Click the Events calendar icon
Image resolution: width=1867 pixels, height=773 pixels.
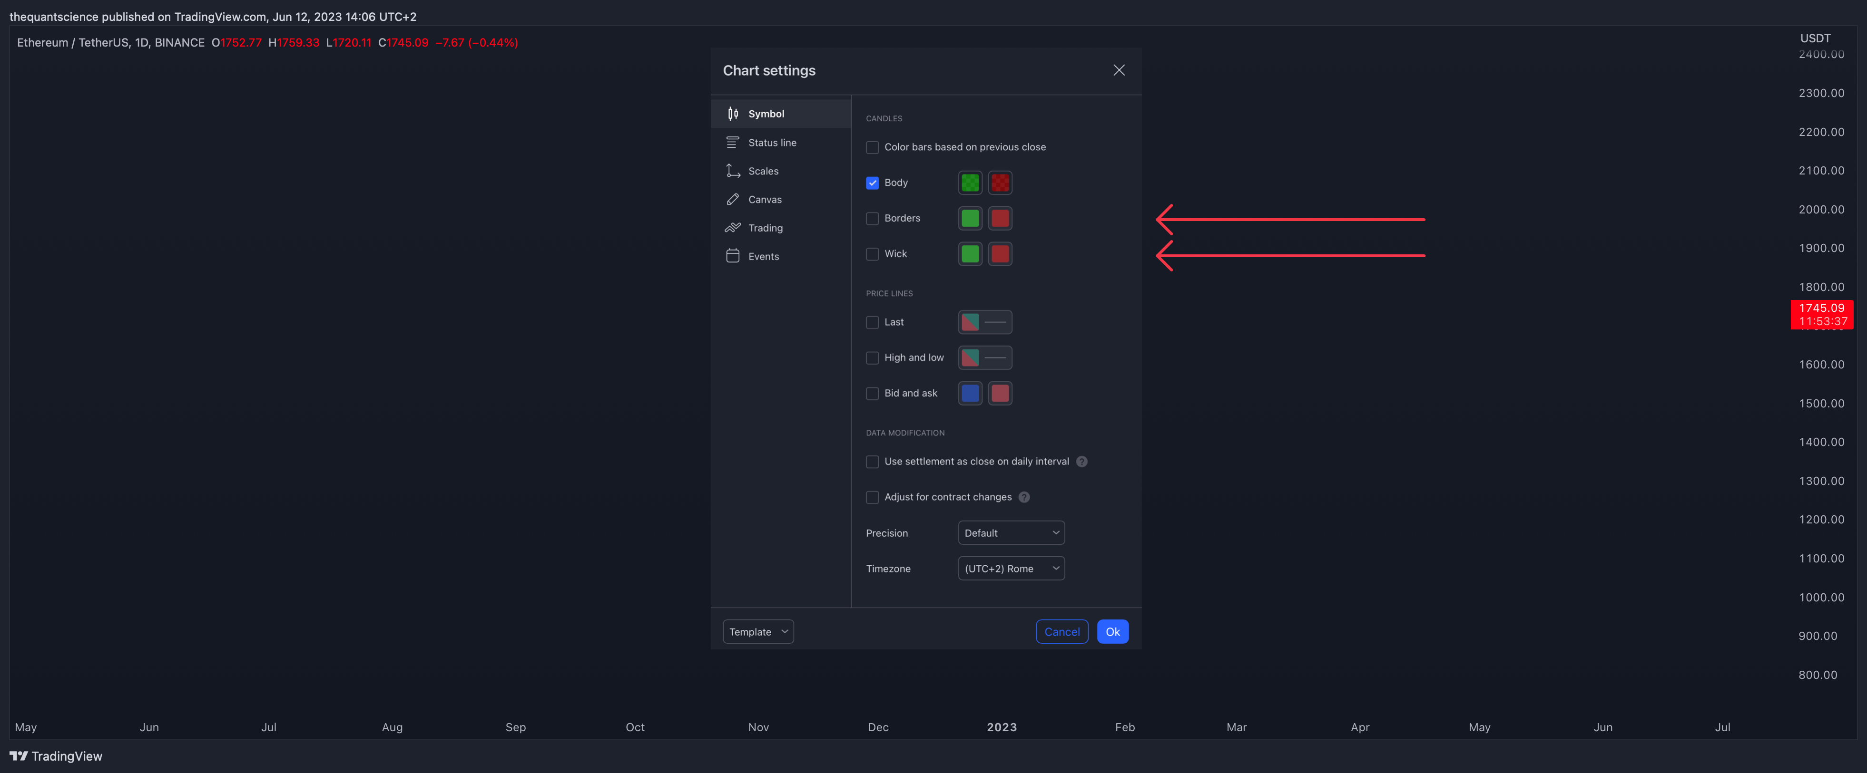(733, 256)
